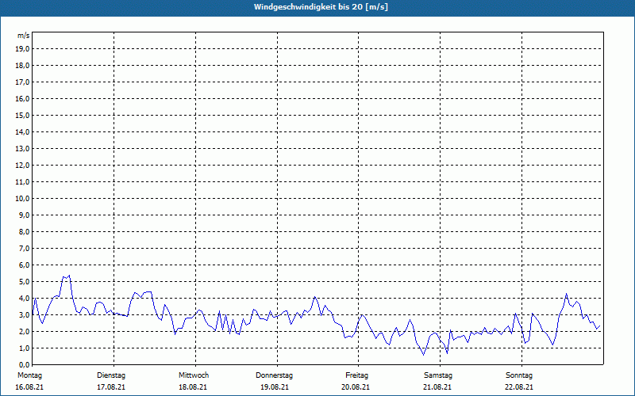Viewport: 635px width, 396px height.
Task: Click the date 19.08.21
Action: [x=275, y=387]
